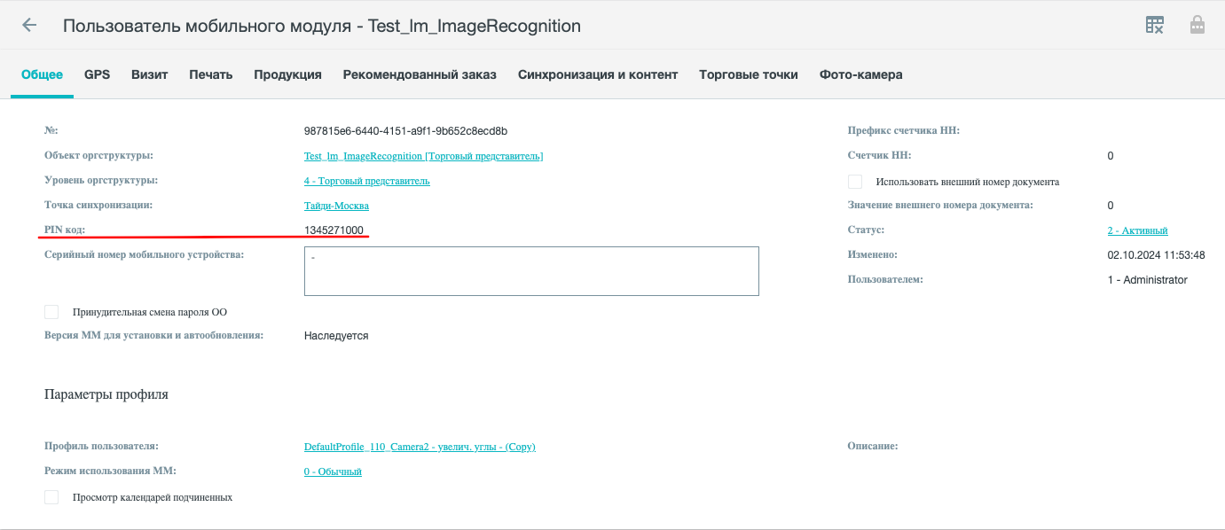Open Рекомендованный заказ tab
This screenshot has height=530, width=1225.
click(420, 74)
